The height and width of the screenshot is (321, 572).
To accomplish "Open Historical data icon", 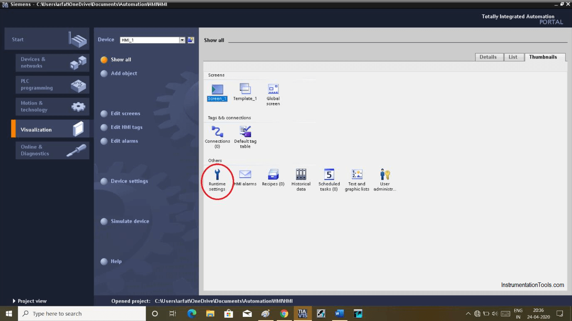I will 301,180.
